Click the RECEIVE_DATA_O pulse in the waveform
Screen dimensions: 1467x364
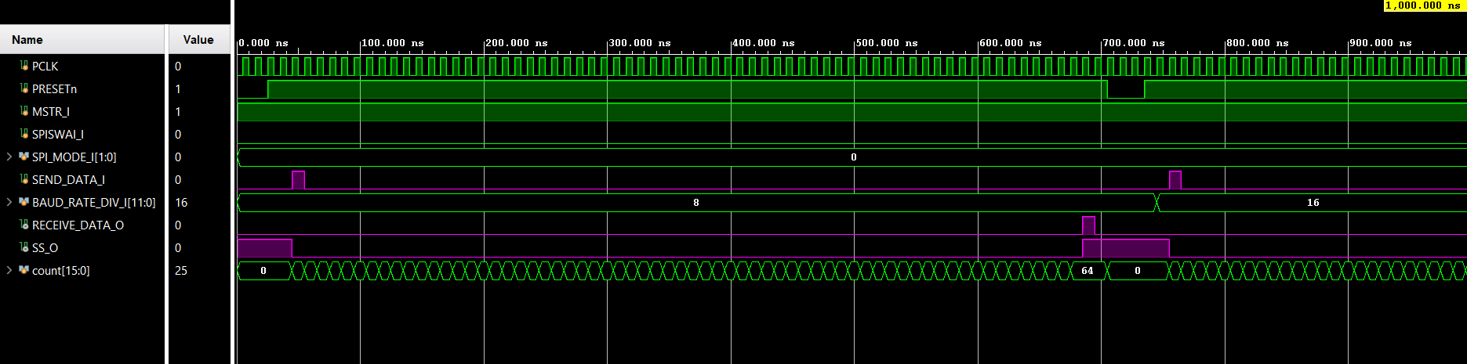(x=1088, y=225)
